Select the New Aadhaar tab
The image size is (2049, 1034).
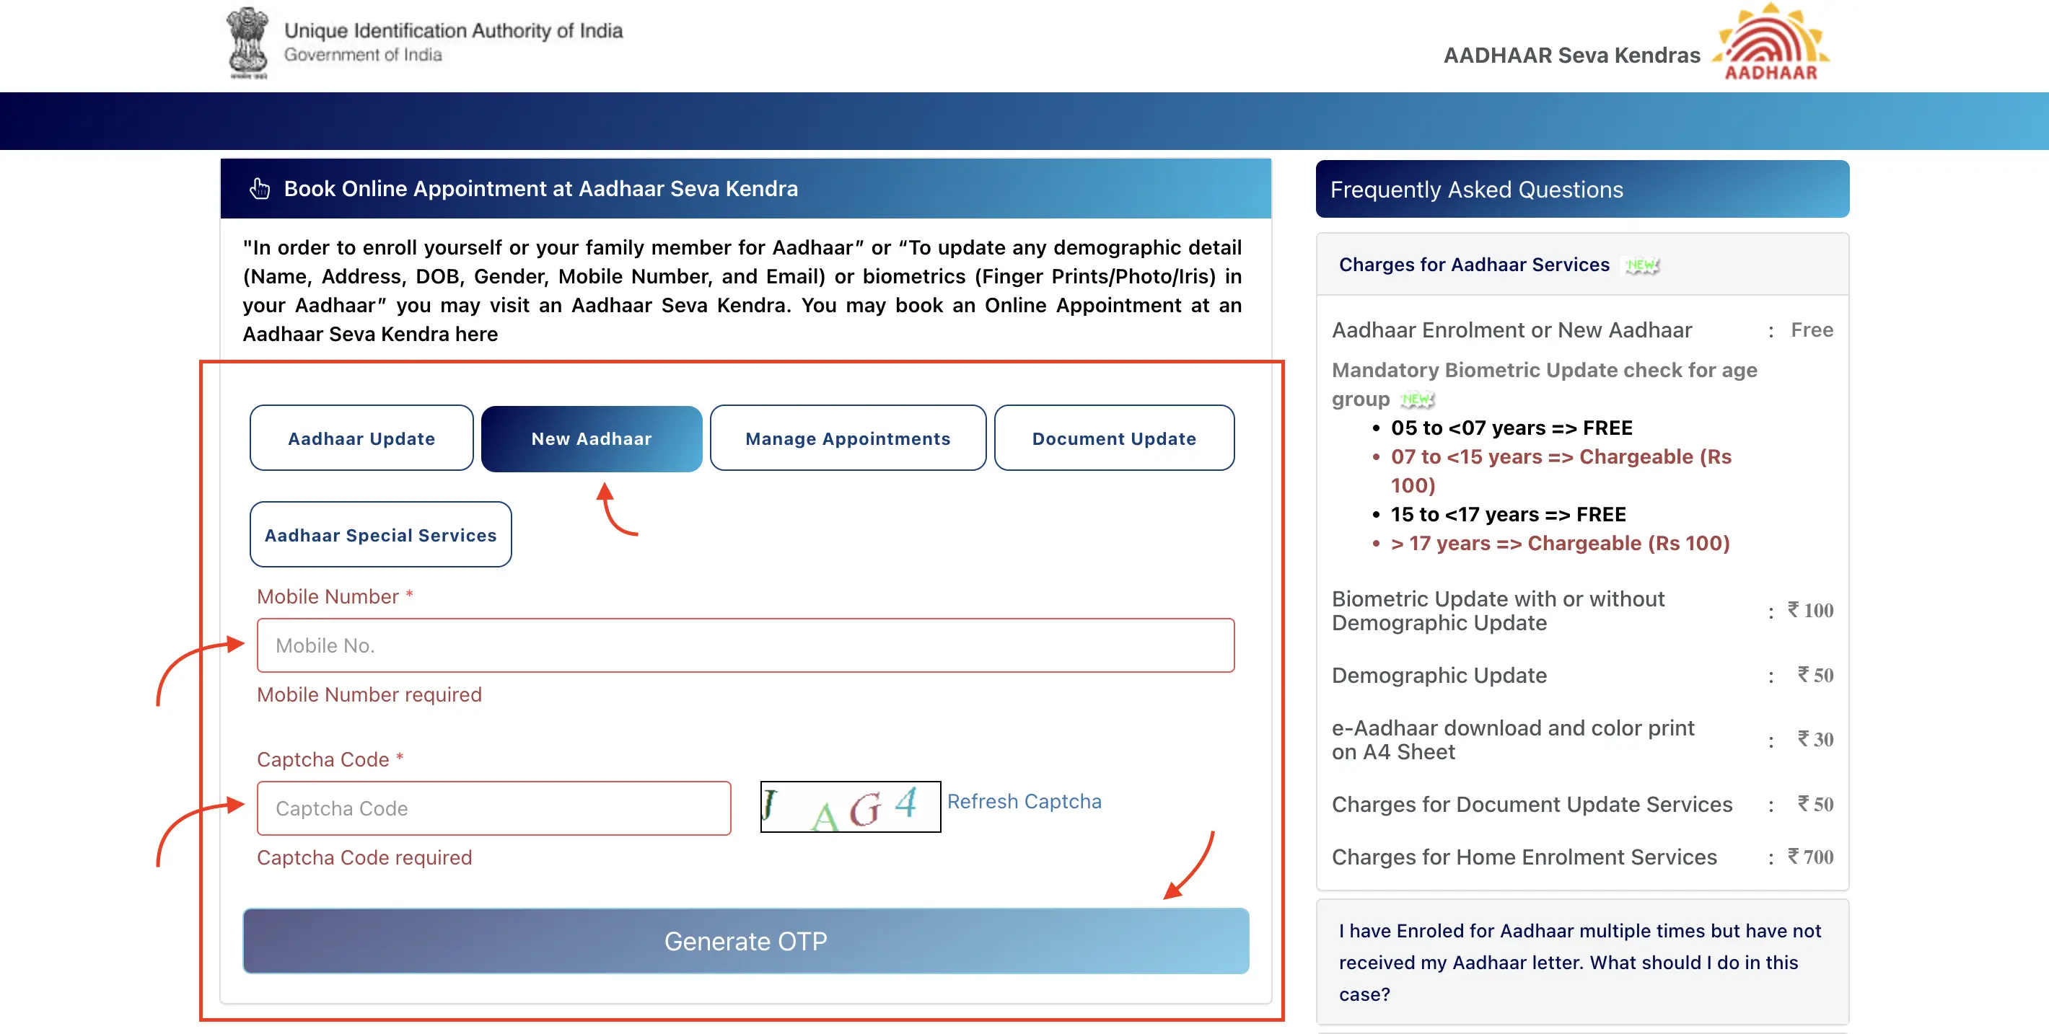click(589, 438)
